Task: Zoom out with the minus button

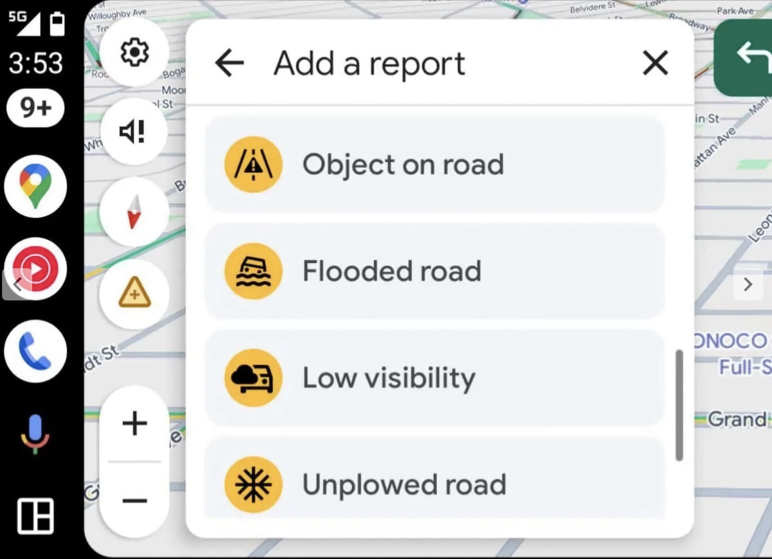Action: click(x=134, y=500)
